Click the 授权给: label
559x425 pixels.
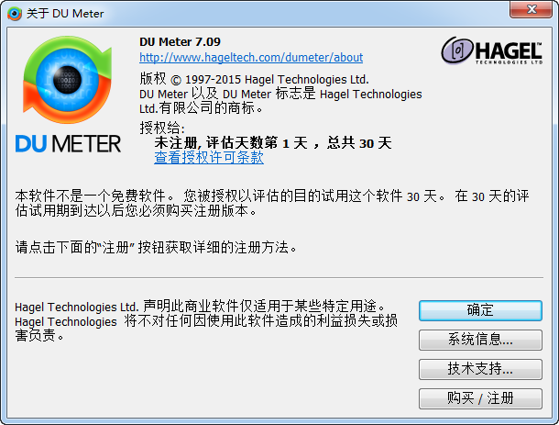[162, 128]
